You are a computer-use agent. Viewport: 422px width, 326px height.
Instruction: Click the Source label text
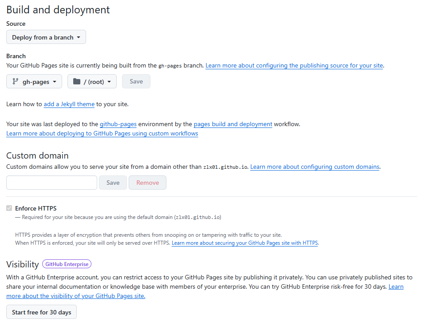(x=16, y=24)
